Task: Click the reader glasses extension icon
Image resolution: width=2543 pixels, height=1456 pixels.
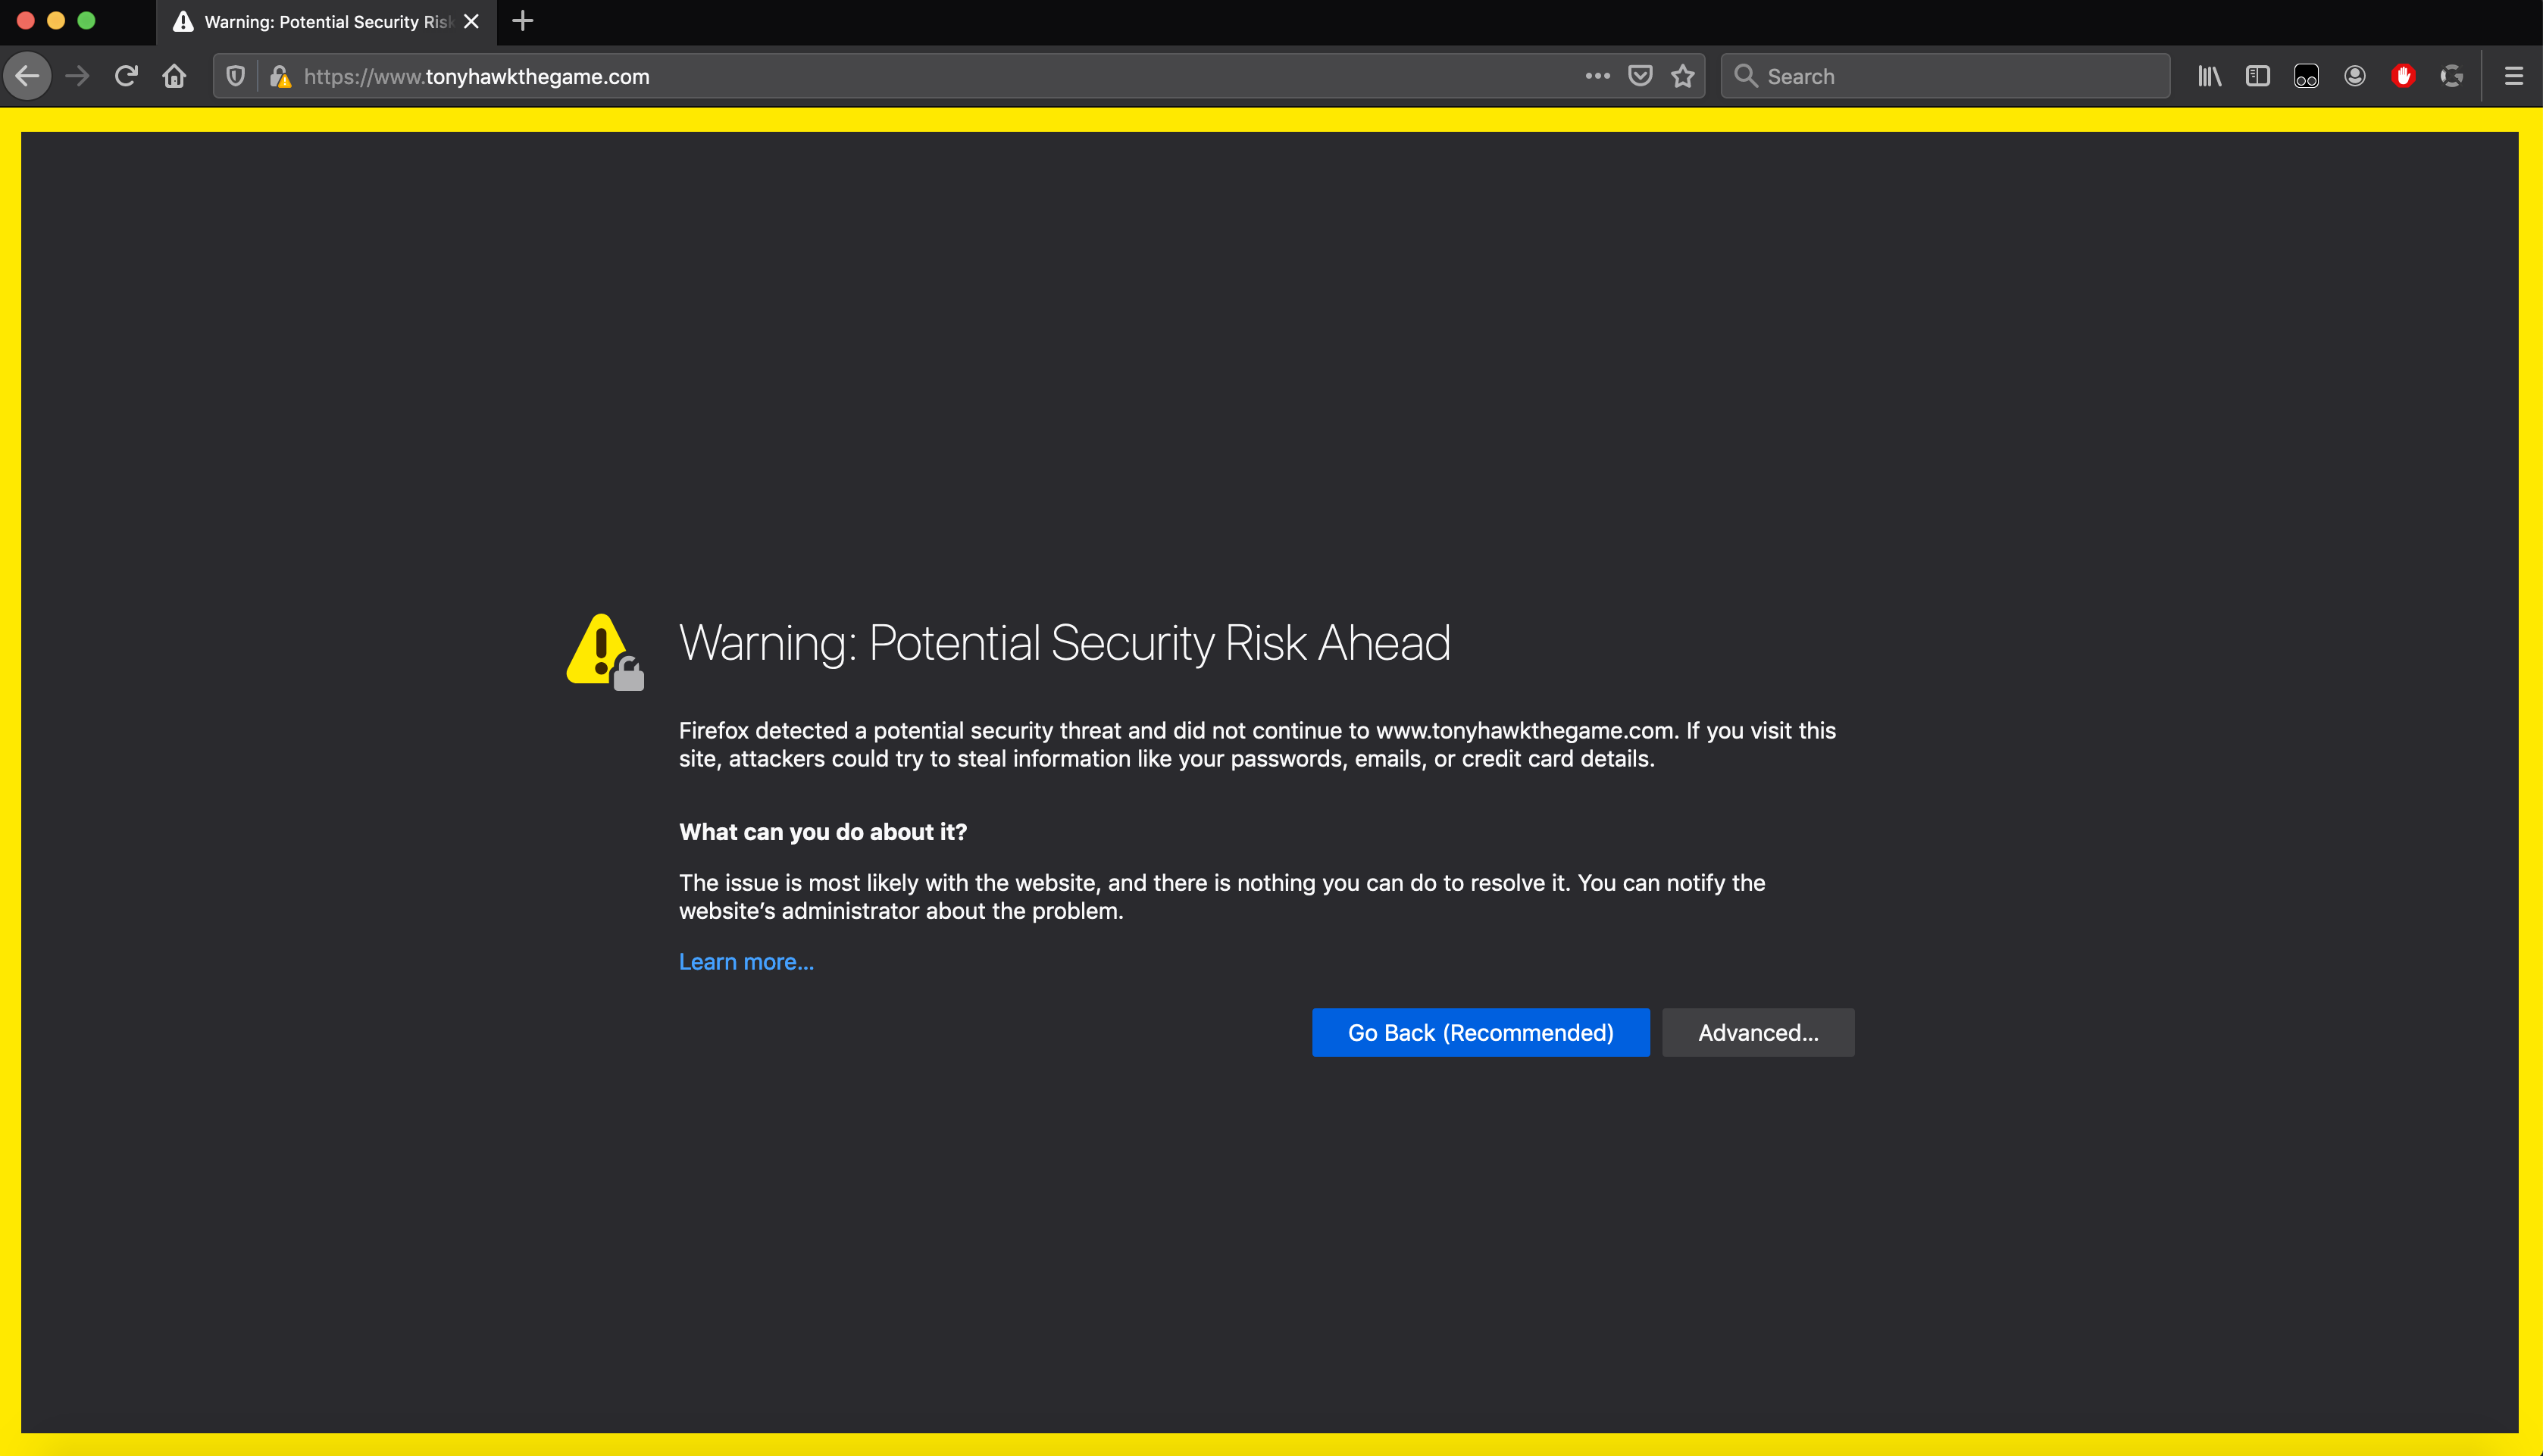Action: [x=2306, y=76]
